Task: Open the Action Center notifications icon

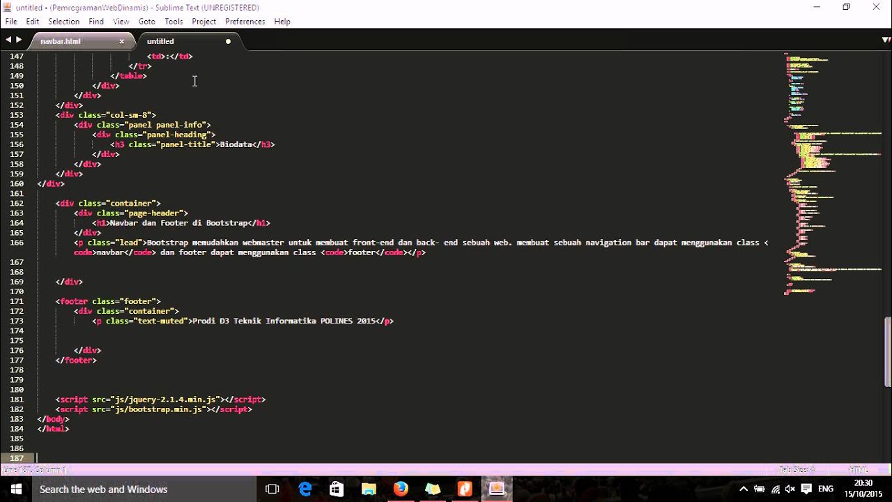Action: coord(806,489)
